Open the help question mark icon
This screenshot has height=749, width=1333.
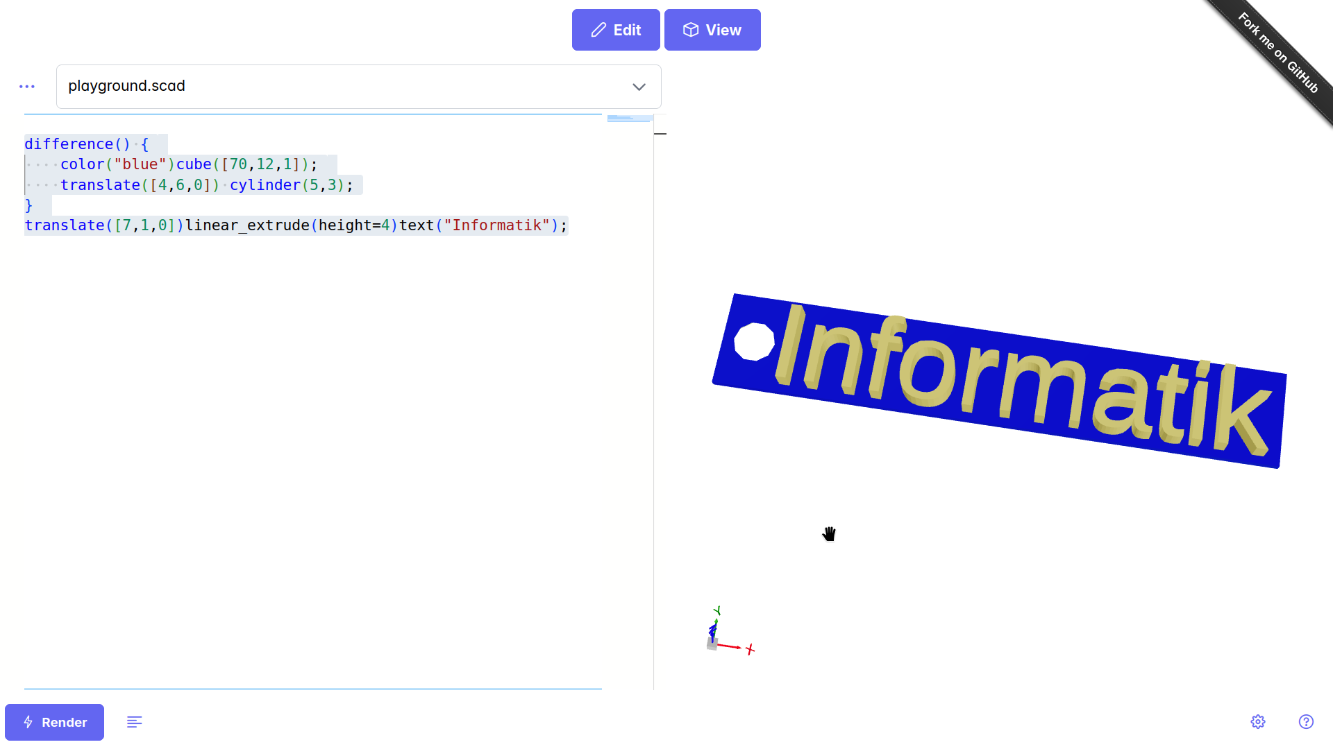pos(1306,722)
